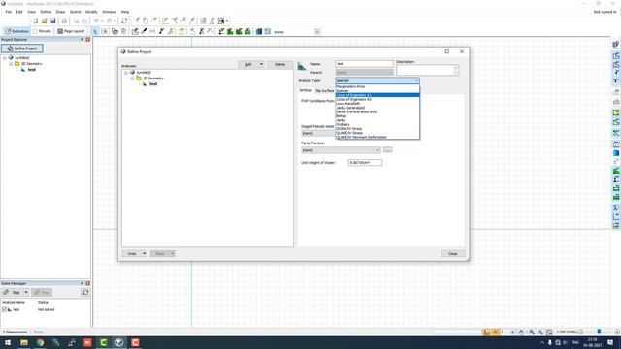Adjust the zoom slider in status bar
The height and width of the screenshot is (349, 621).
599,332
